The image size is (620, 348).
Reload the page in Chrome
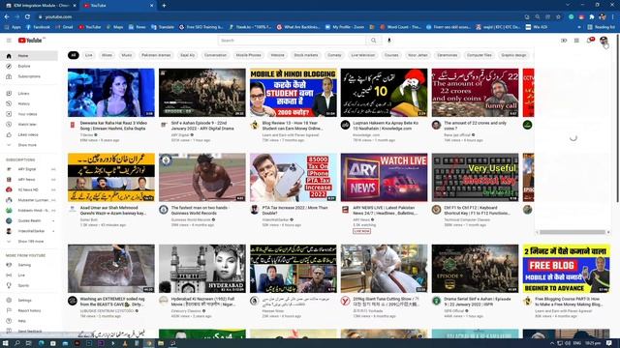tap(27, 16)
